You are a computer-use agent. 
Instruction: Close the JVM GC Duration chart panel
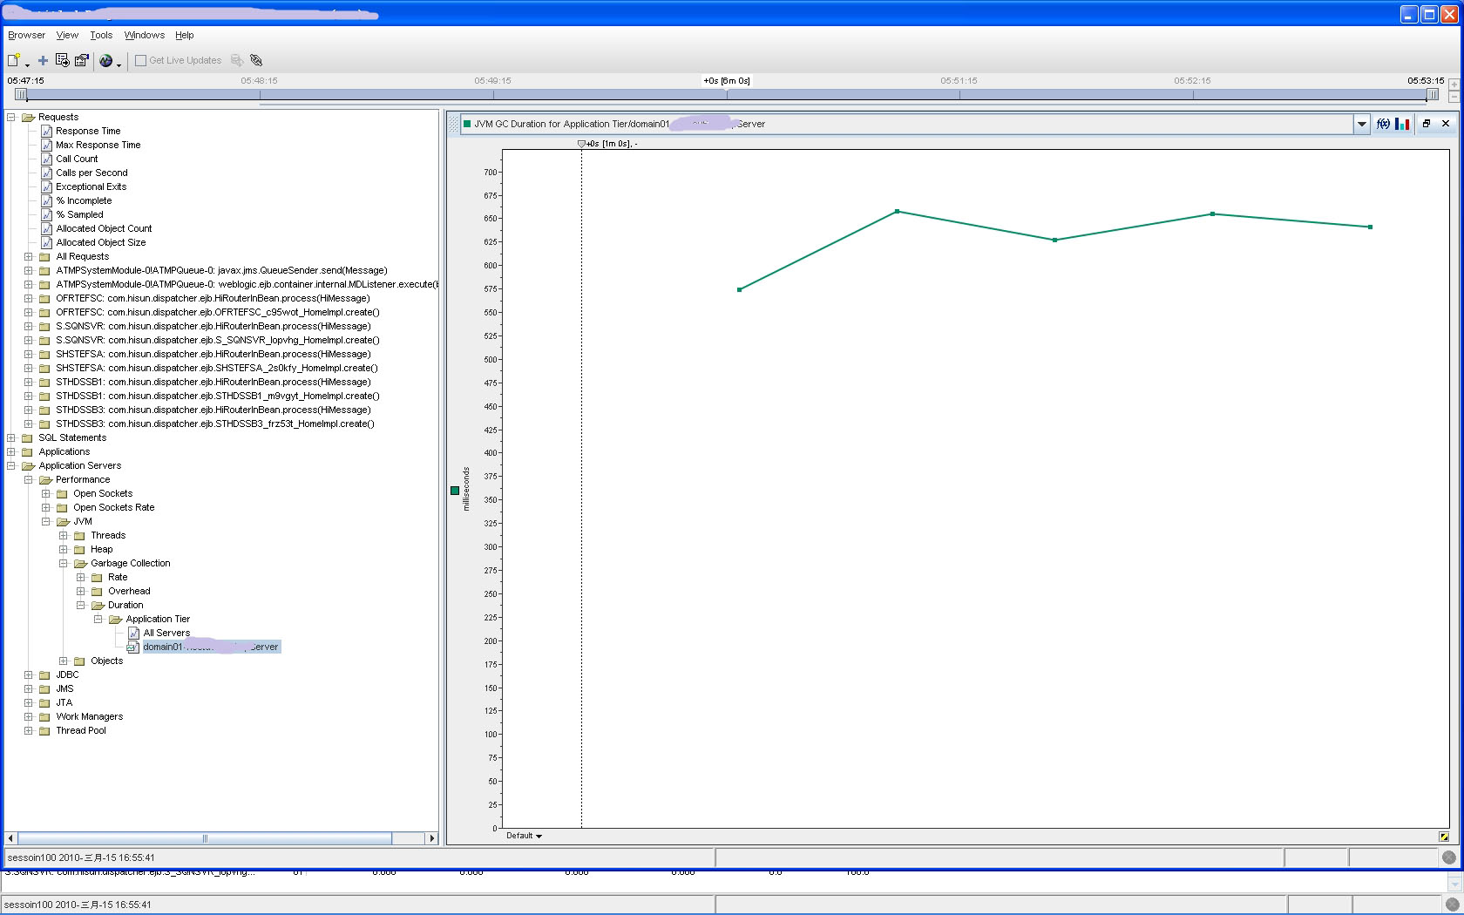(x=1446, y=124)
